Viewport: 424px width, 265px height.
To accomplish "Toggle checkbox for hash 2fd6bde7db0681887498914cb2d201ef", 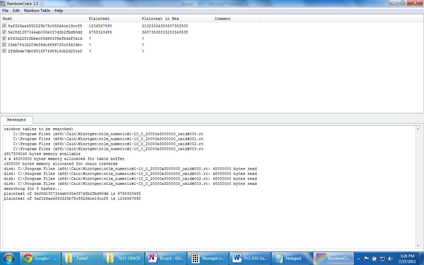I will 4,51.
